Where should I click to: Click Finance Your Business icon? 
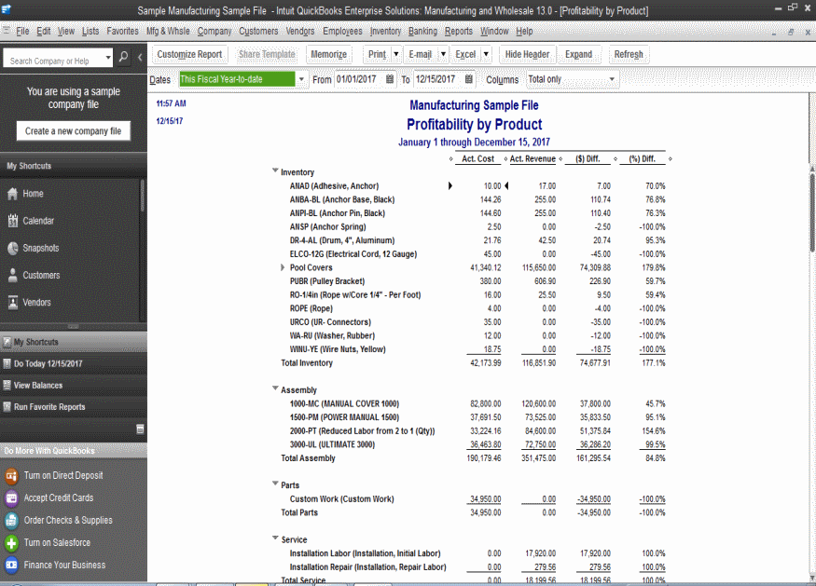click(11, 565)
